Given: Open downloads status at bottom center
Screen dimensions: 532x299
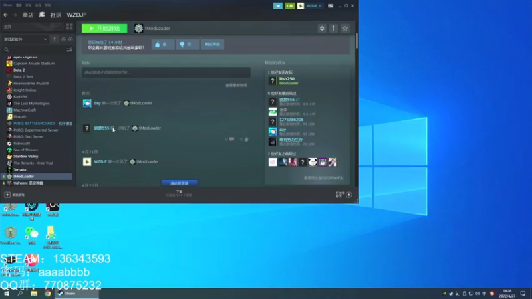Looking at the screenshot, I should tap(179, 193).
